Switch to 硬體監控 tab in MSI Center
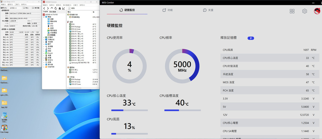 127,10
